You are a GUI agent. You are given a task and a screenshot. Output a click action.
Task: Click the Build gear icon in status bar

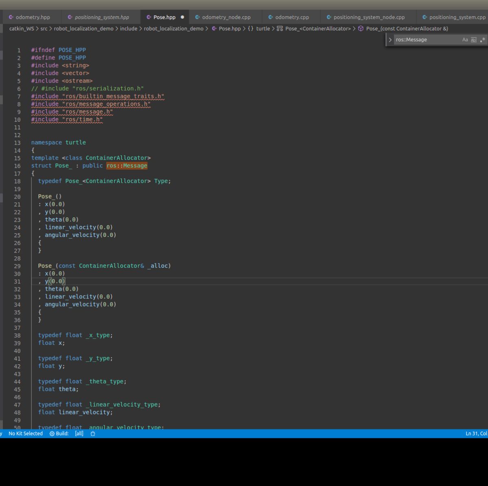(x=52, y=433)
